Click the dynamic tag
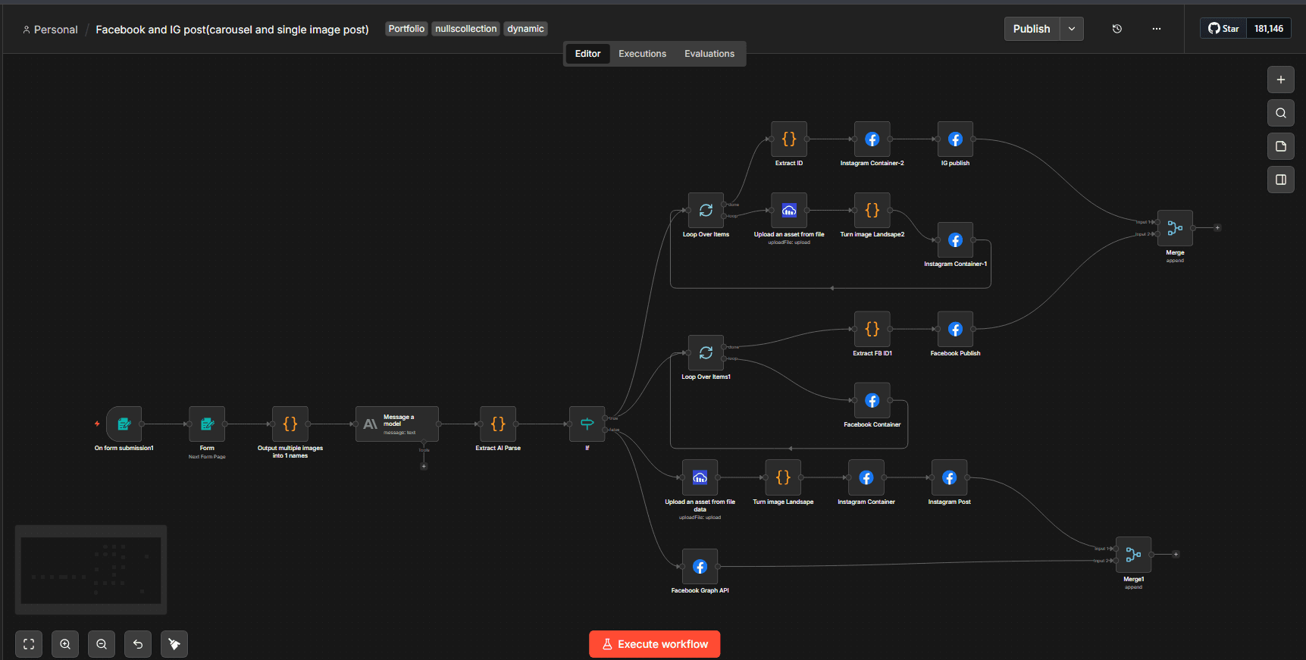This screenshot has height=660, width=1306. 525,29
